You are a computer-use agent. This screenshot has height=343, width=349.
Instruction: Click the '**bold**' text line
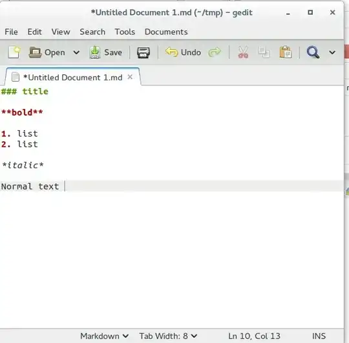pos(22,113)
